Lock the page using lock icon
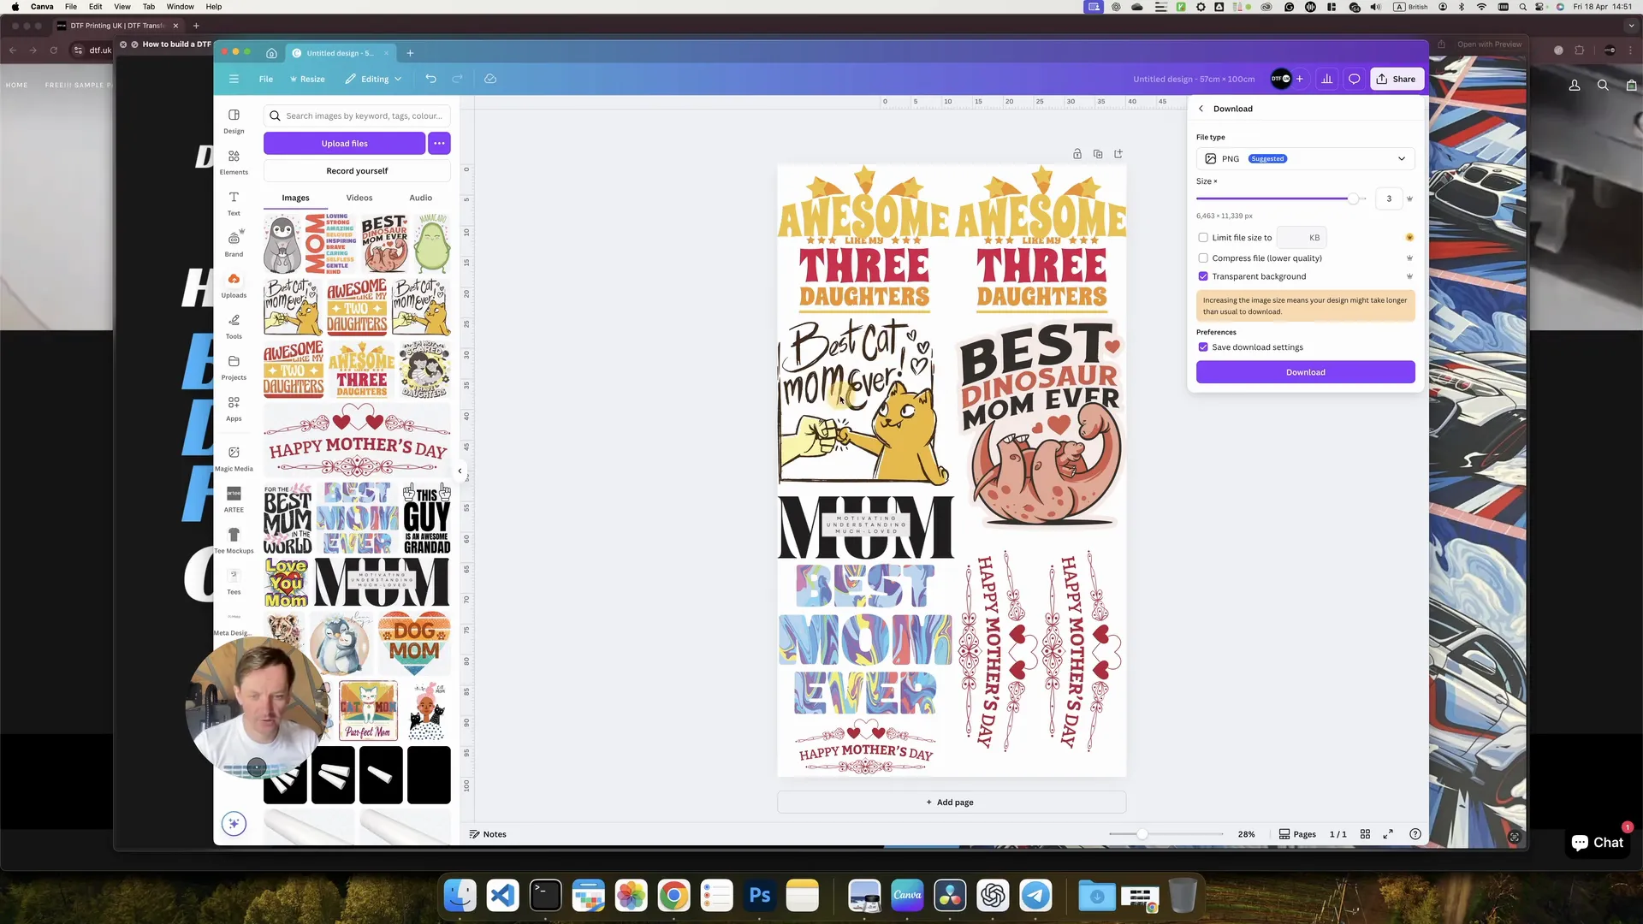1643x924 pixels. (x=1077, y=154)
